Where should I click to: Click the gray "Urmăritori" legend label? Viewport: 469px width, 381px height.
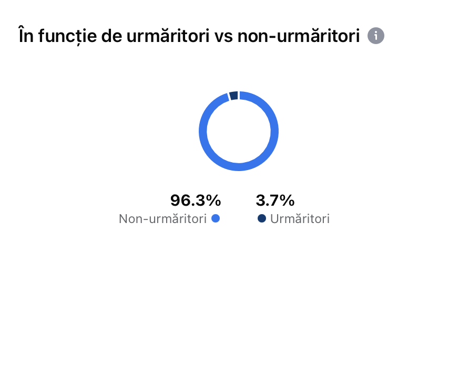point(300,219)
